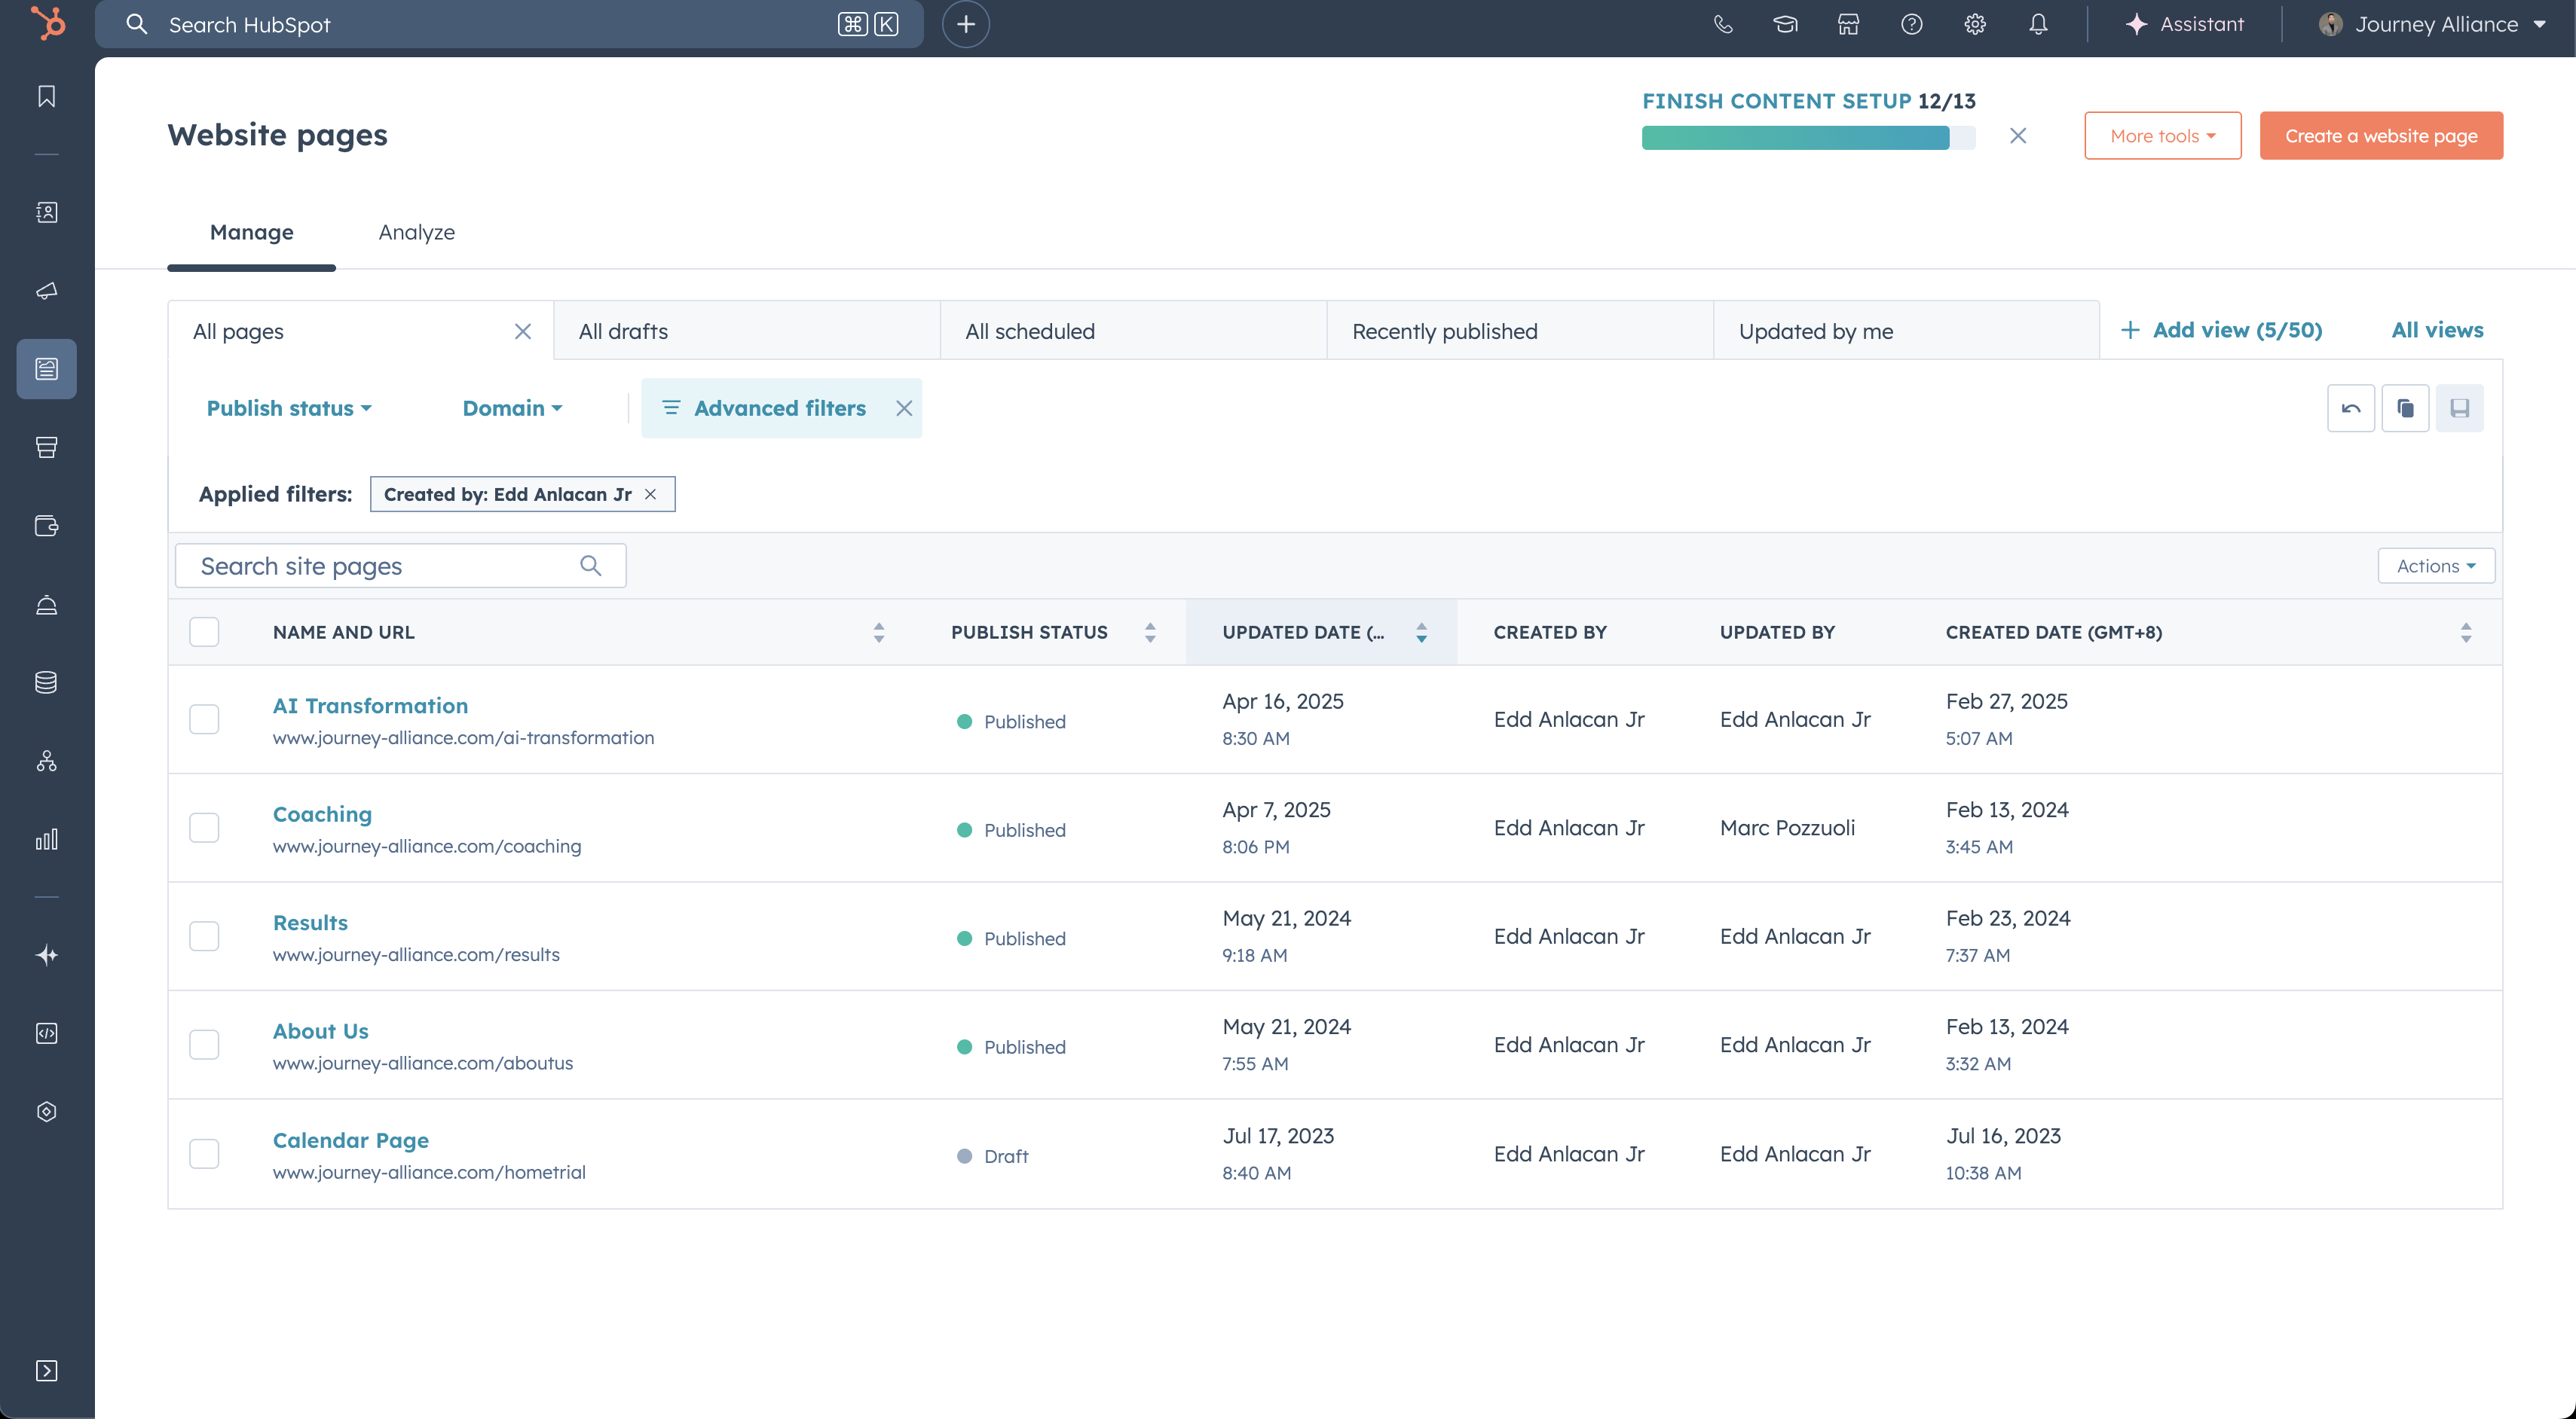Select the AI Transformation row checkbox
2576x1419 pixels.
204,719
